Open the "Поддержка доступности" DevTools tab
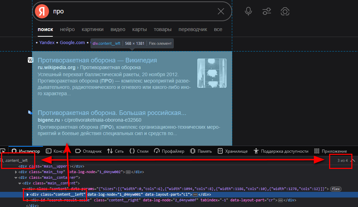The width and height of the screenshot is (358, 207). coord(281,151)
